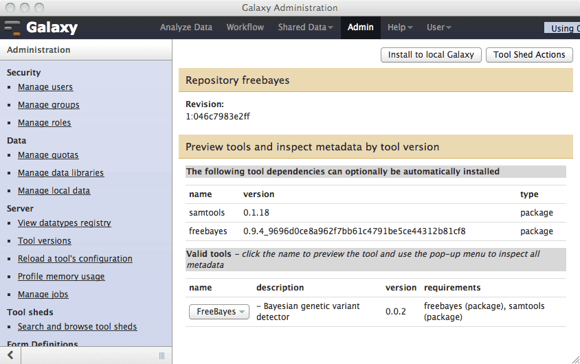This screenshot has height=364, width=580.
Task: Click Reload a tool's configuration link
Action: [x=75, y=259]
